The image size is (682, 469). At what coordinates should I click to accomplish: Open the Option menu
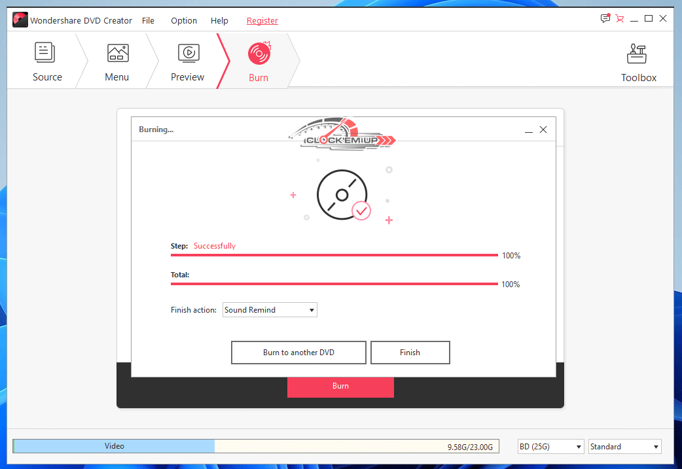click(183, 20)
